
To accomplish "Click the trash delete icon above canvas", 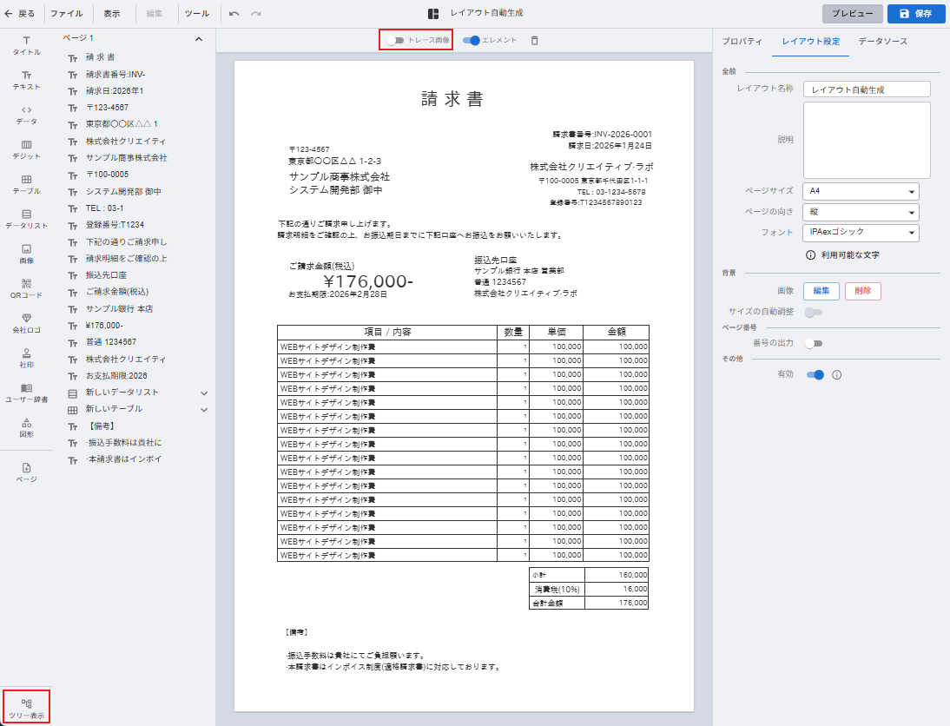I will click(534, 40).
